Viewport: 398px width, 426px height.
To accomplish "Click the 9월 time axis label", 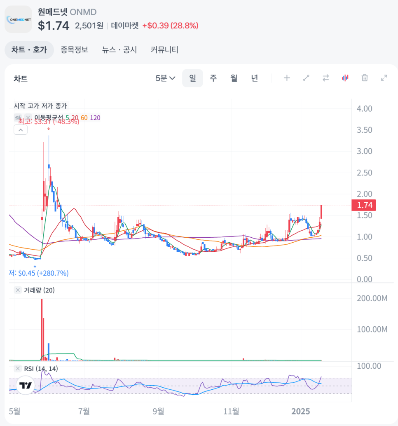I will tap(158, 411).
